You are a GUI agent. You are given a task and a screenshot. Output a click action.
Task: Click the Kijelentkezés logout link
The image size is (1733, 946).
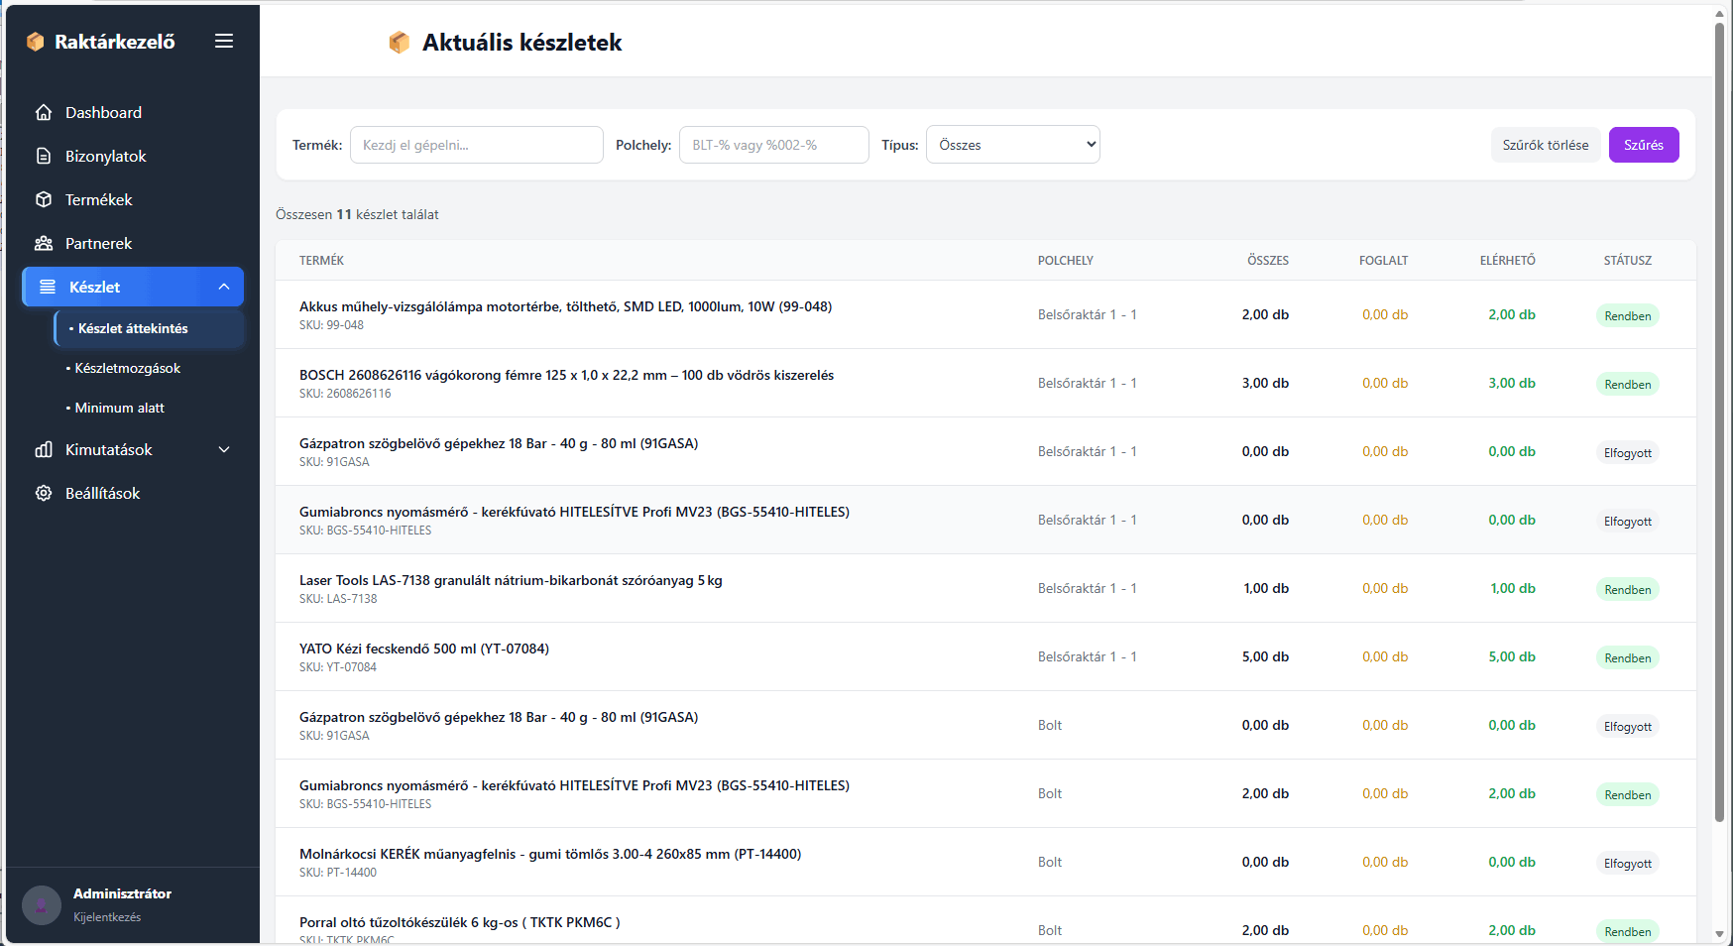(107, 917)
